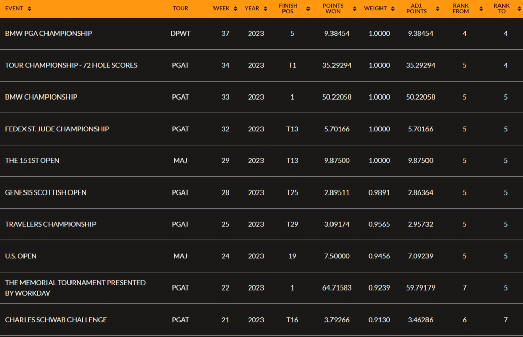Click rank from value 7 in Memorial row
Image resolution: width=523 pixels, height=337 pixels.
(465, 288)
